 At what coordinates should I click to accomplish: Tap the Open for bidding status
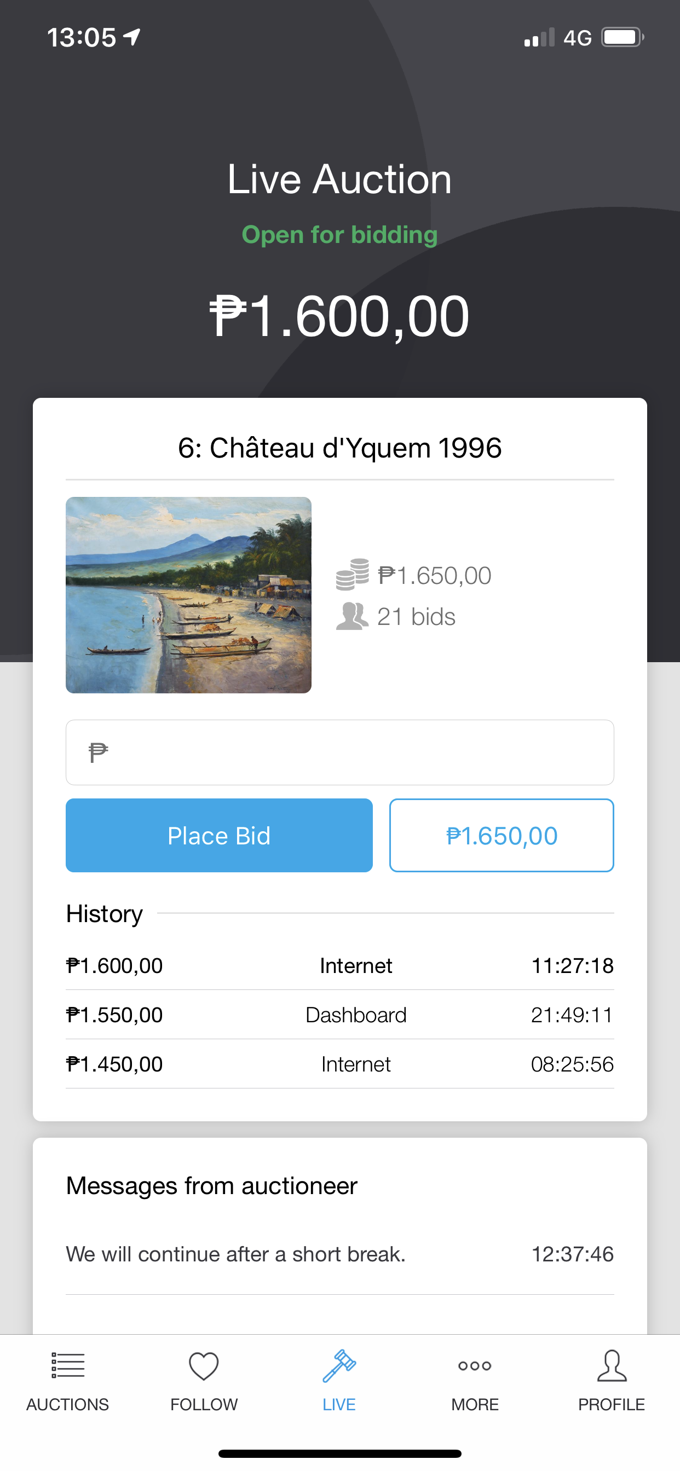(340, 235)
